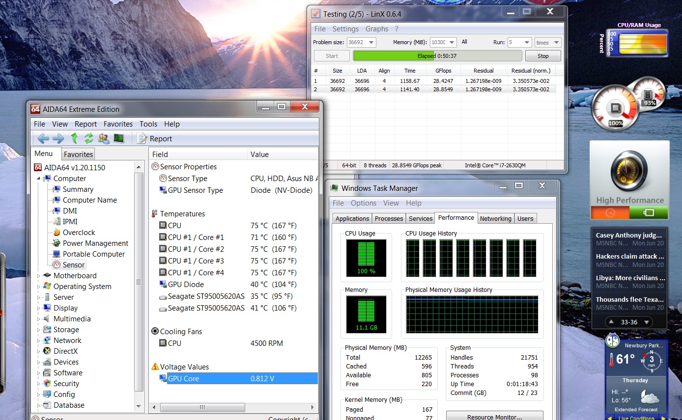This screenshot has height=420, width=682.
Task: Click the green-graph monitor icon in AIDA64 toolbar
Action: coord(119,138)
